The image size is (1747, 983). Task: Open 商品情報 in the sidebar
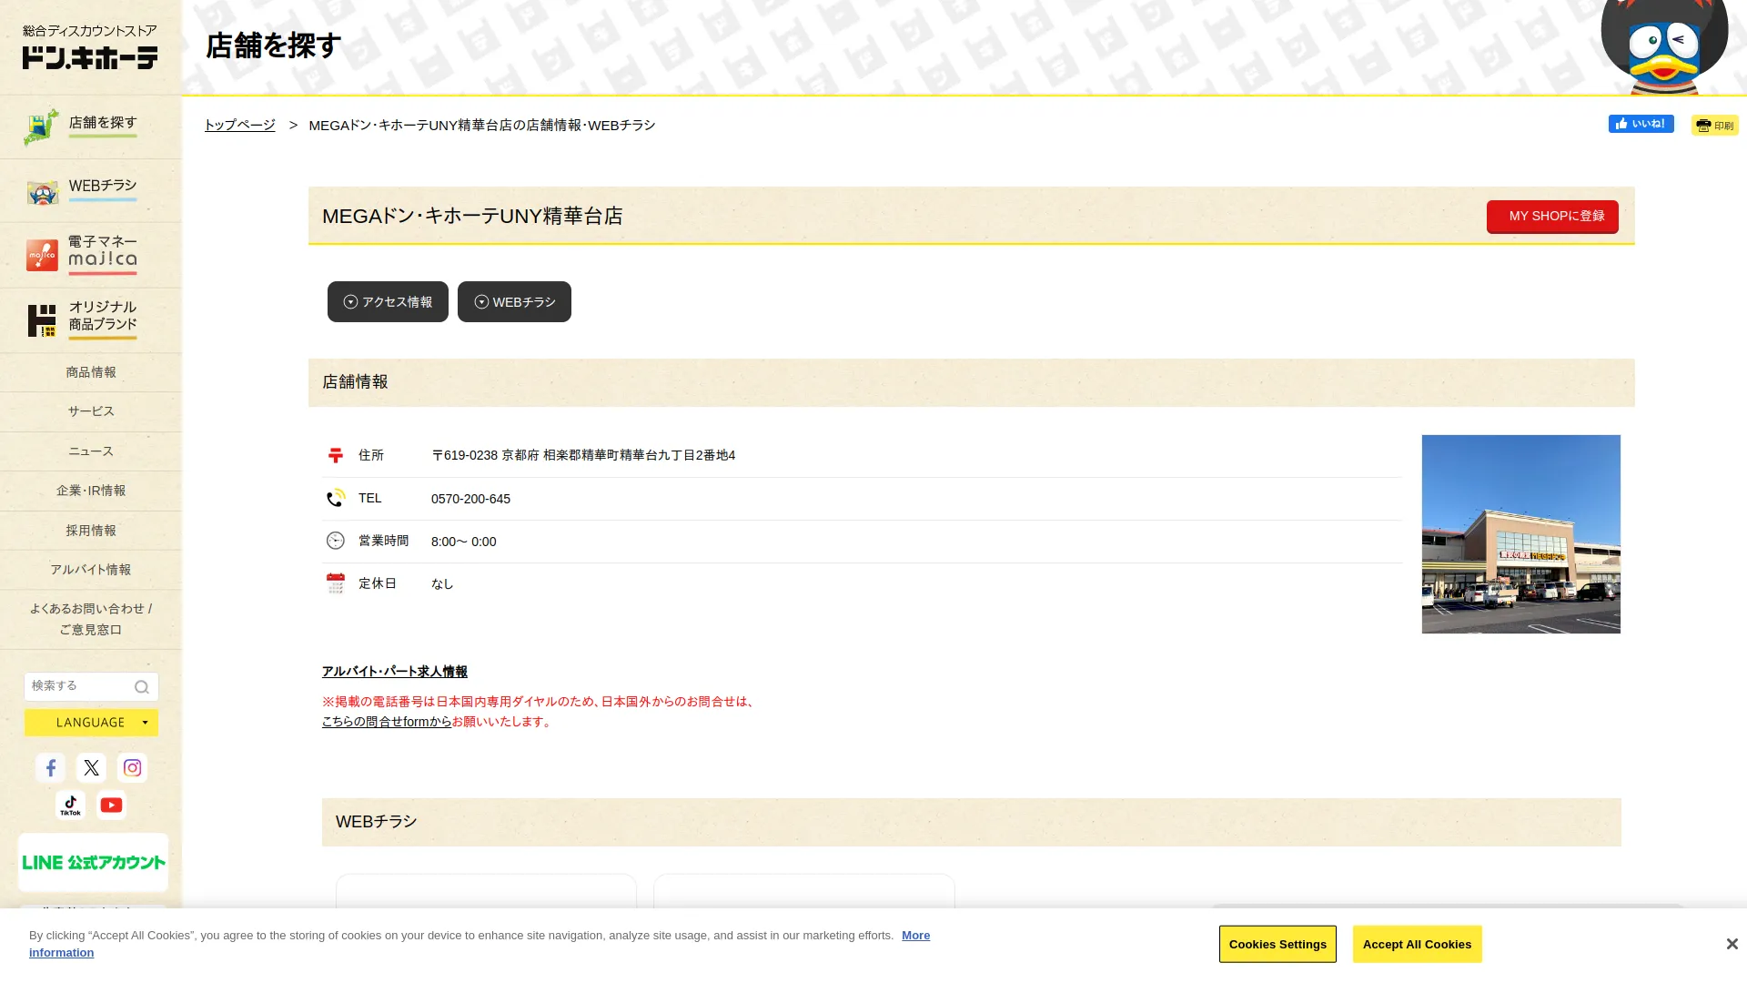91,372
